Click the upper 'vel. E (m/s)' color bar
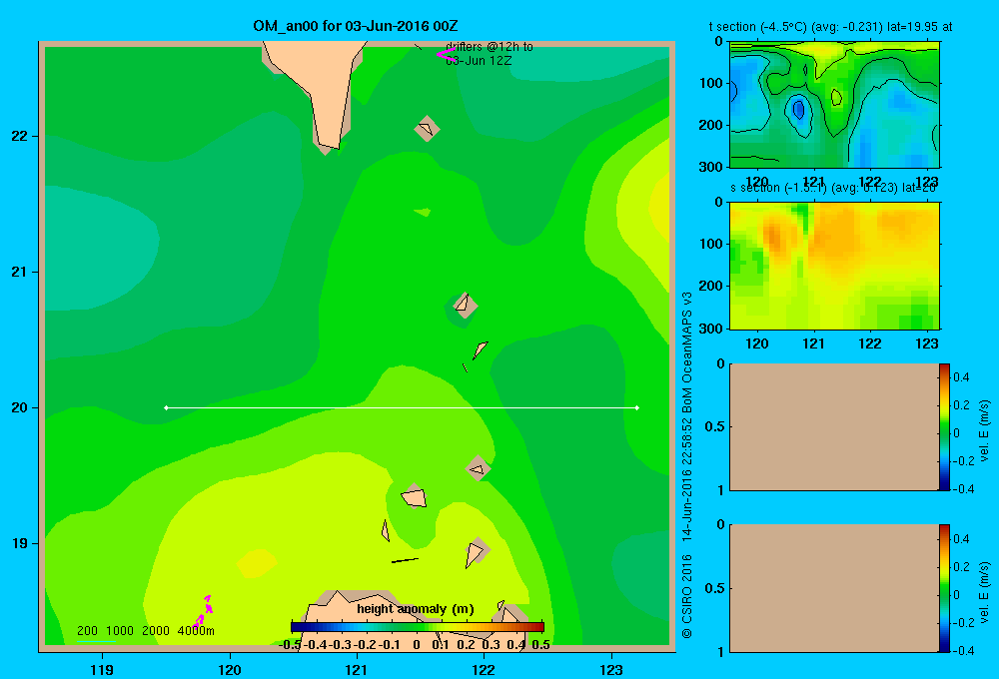Viewport: 999px width, 679px height. click(944, 426)
